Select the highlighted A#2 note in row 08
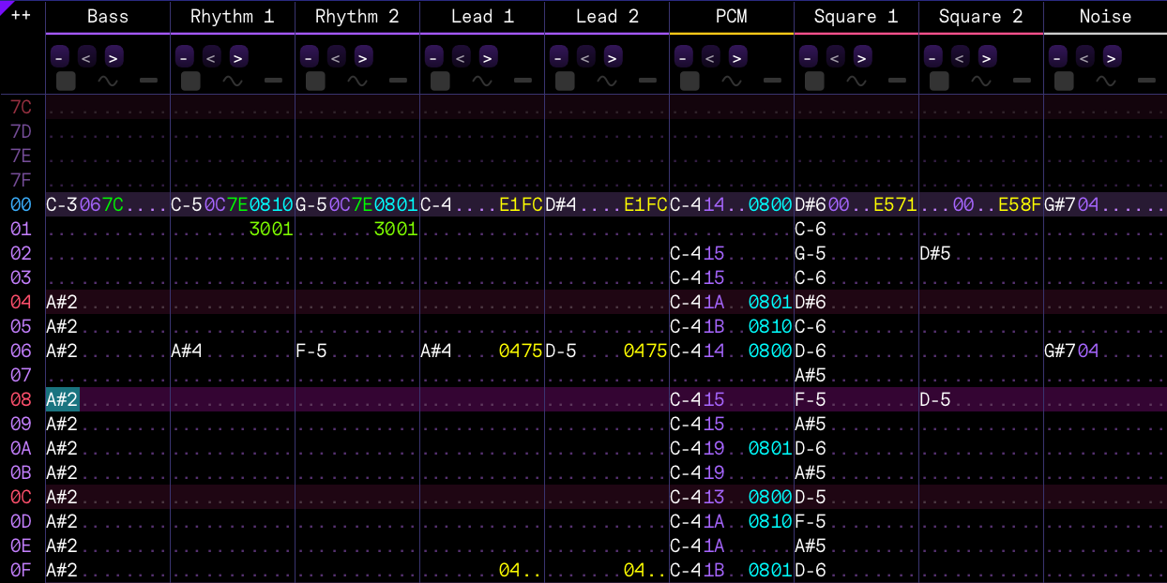1167x583 pixels. pos(62,399)
